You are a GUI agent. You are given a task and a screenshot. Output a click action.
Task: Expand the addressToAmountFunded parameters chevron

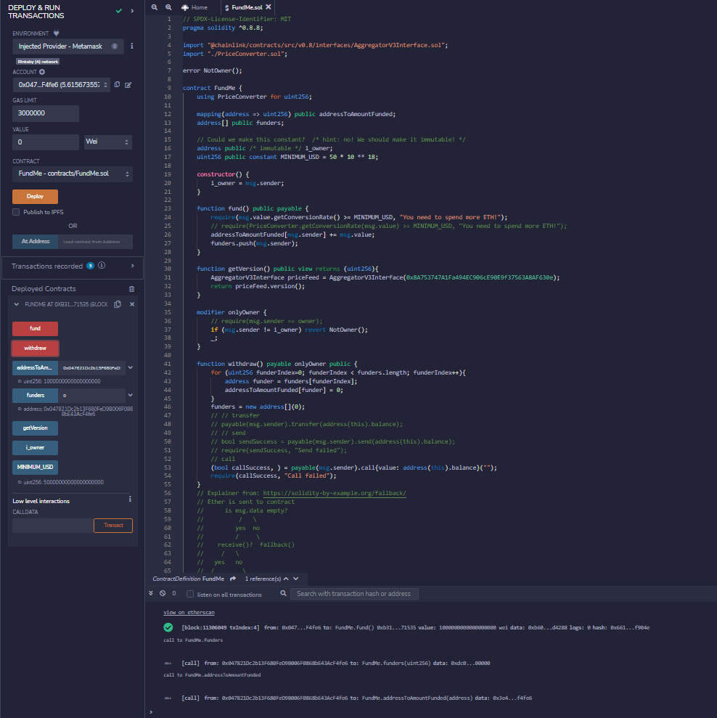coord(131,367)
